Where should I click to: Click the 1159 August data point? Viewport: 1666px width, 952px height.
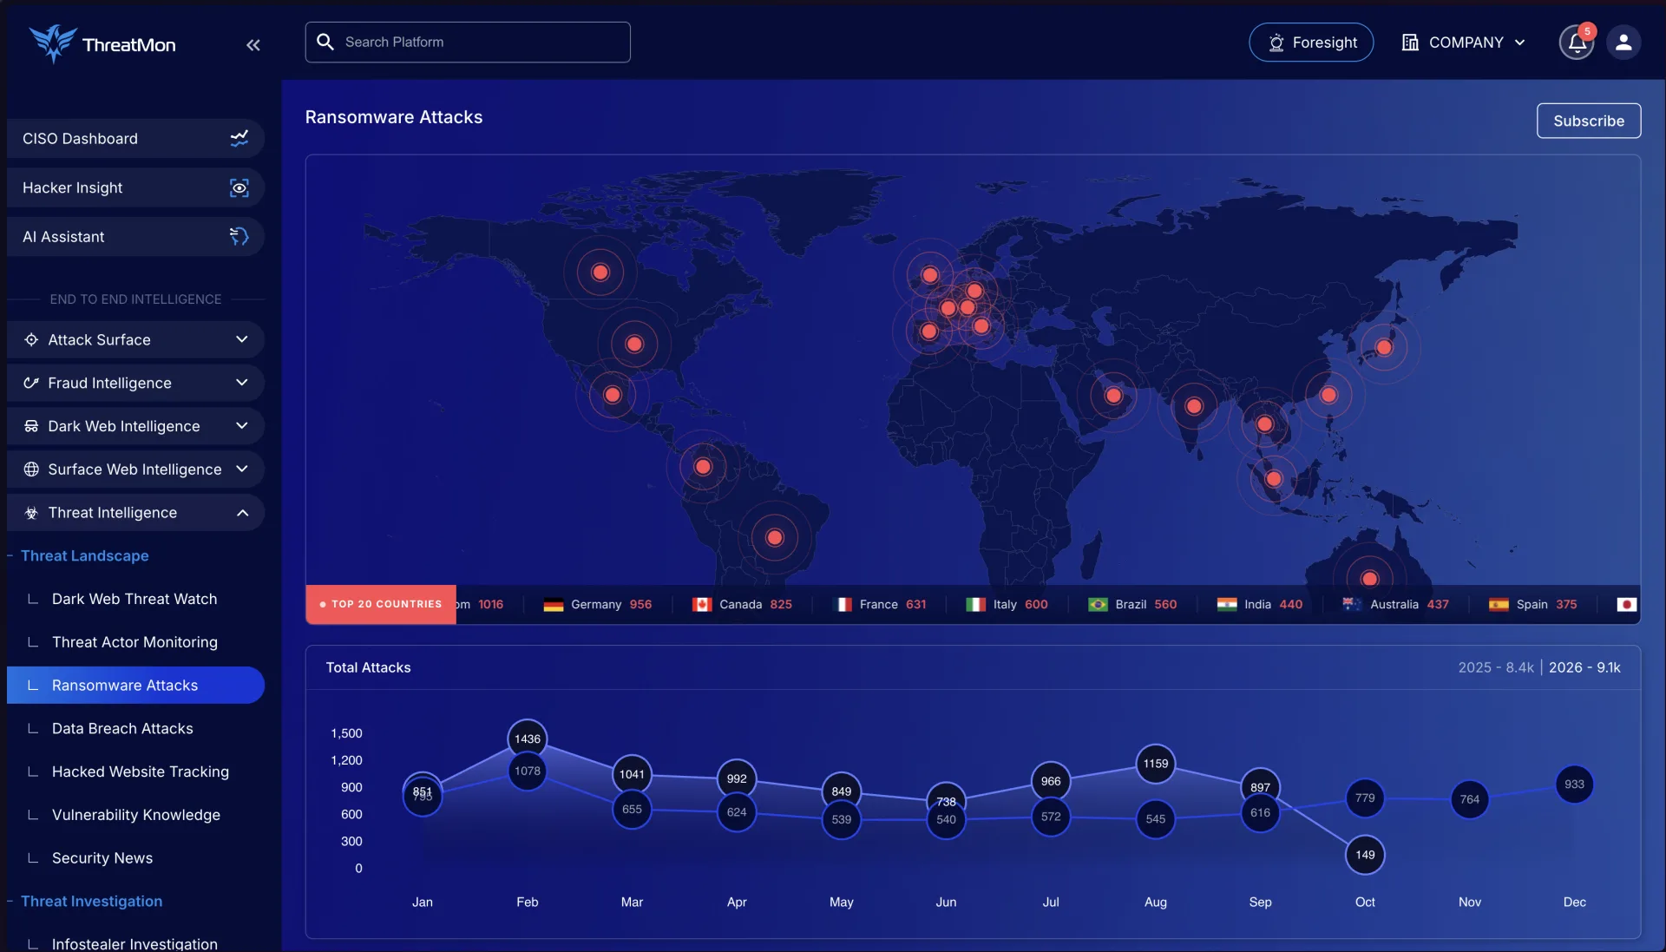(x=1156, y=764)
